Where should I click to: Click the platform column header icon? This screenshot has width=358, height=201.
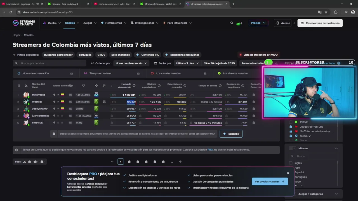pos(96,86)
